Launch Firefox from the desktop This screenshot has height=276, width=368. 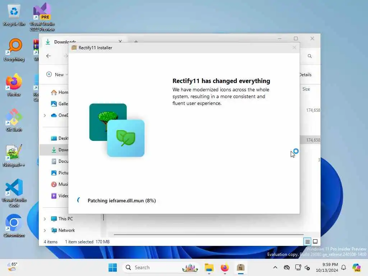point(14,85)
